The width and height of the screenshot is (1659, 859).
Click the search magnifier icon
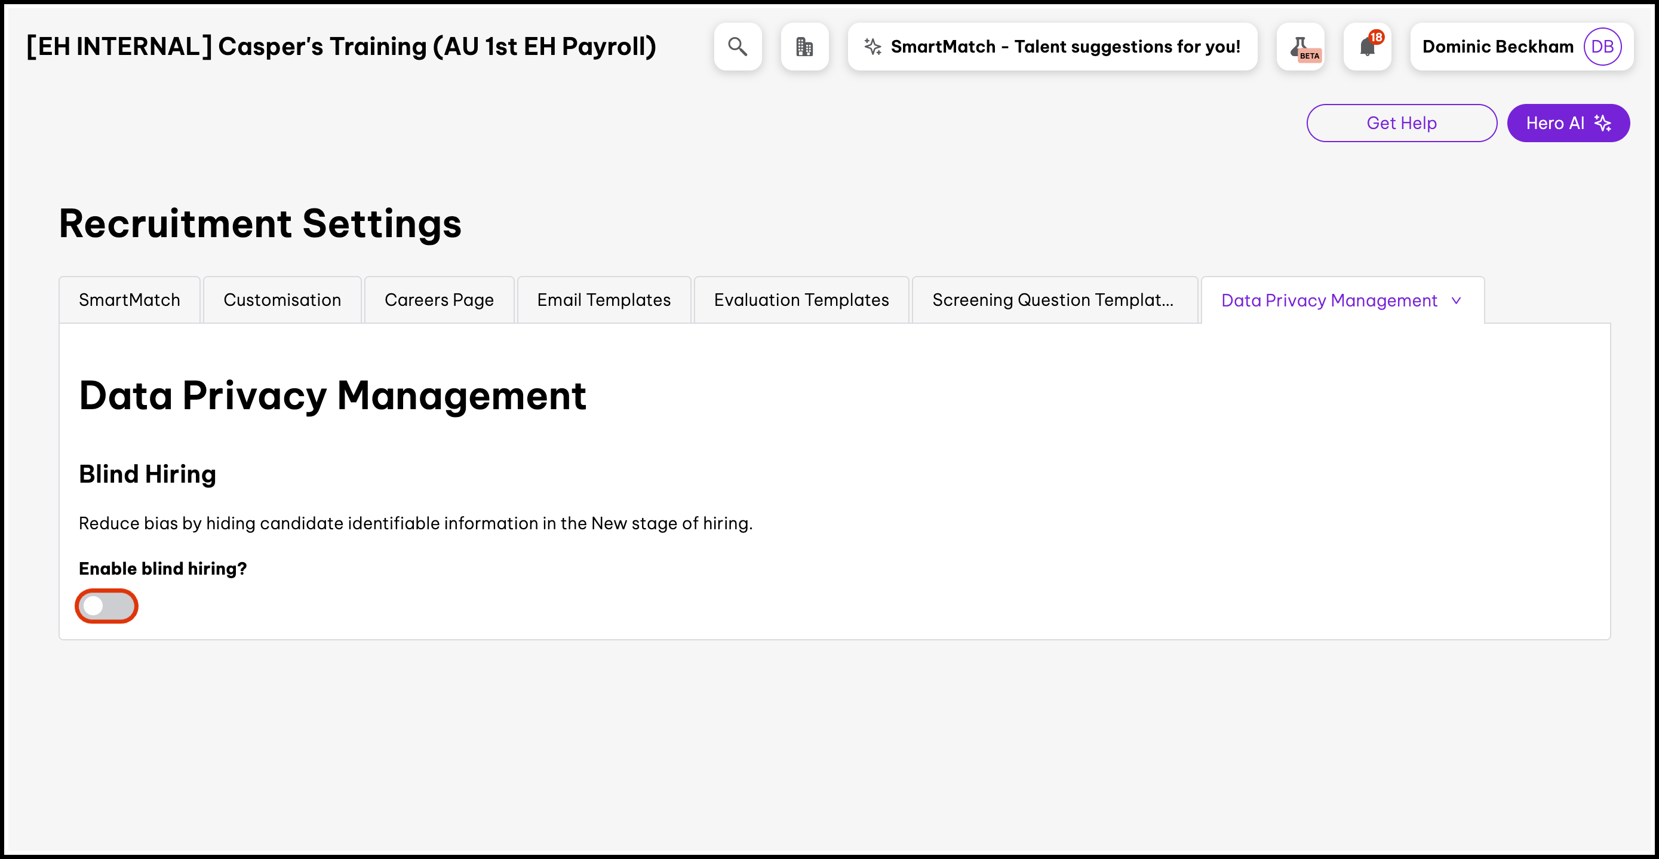[x=738, y=47]
